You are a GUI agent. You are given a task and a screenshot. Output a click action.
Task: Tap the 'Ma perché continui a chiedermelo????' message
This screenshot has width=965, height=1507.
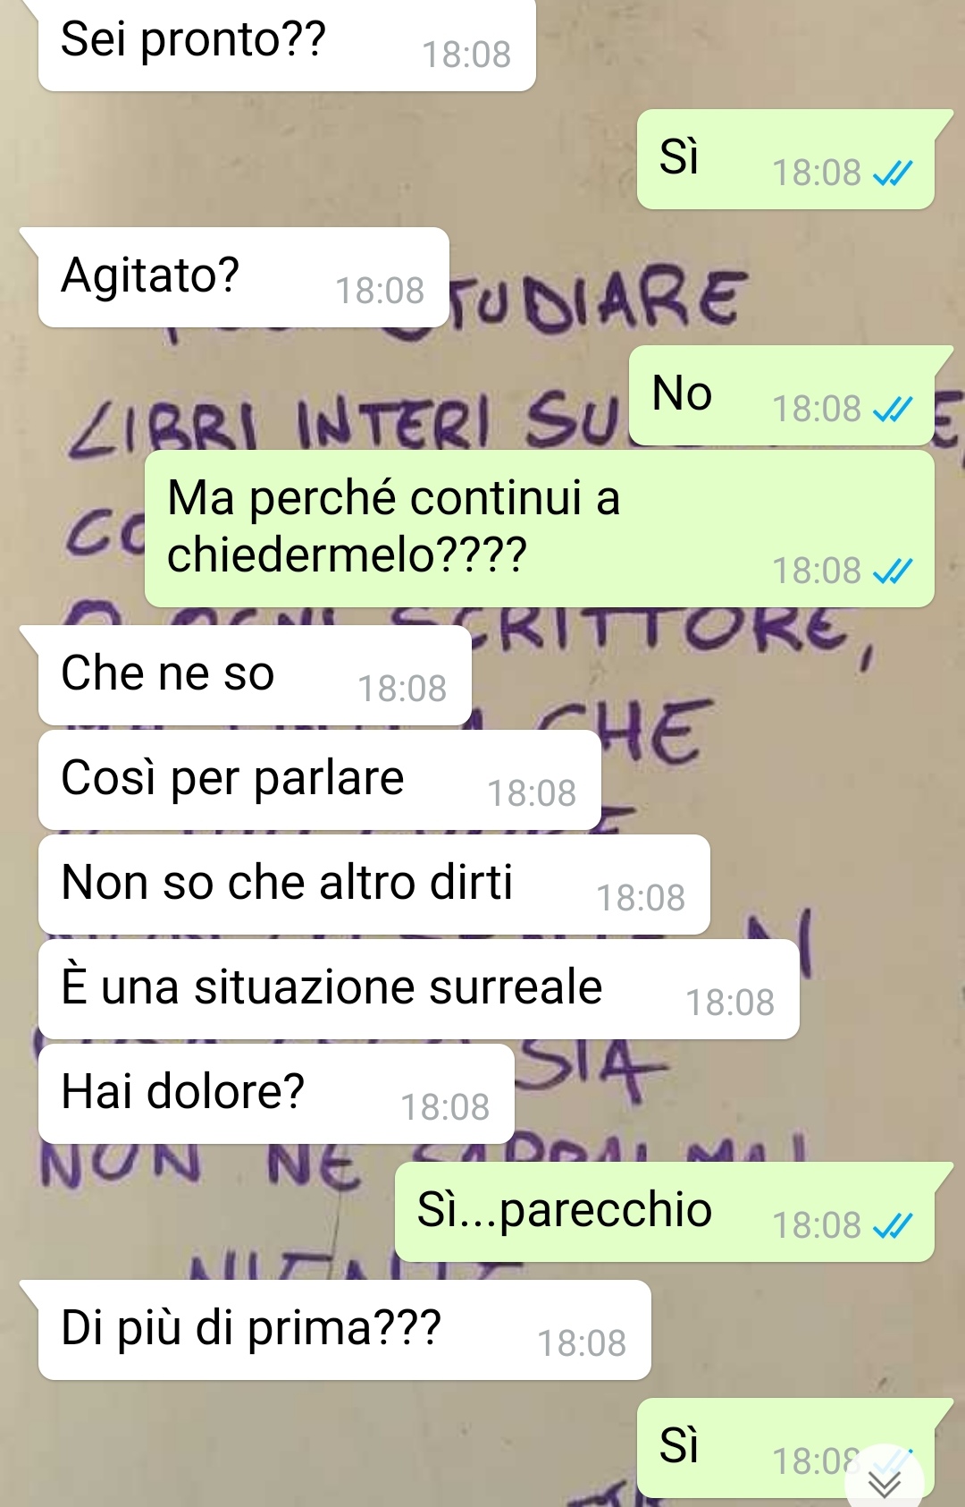pyautogui.click(x=540, y=529)
